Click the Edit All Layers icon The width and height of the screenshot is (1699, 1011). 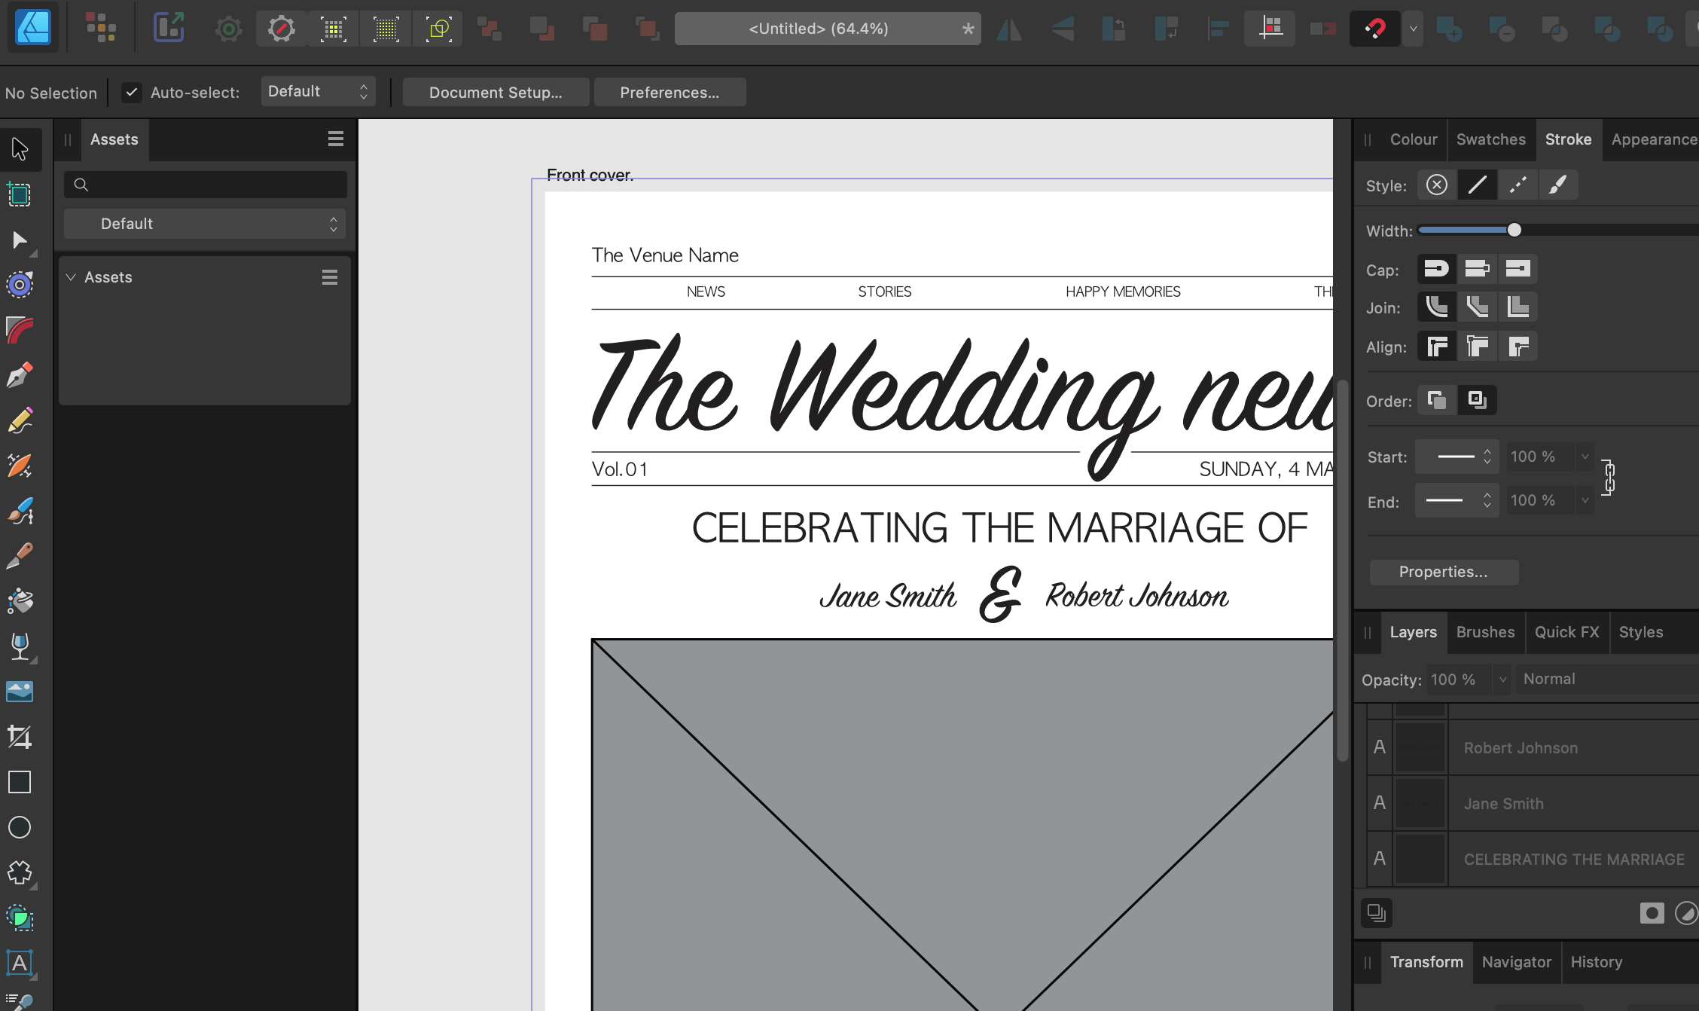[x=1377, y=913]
